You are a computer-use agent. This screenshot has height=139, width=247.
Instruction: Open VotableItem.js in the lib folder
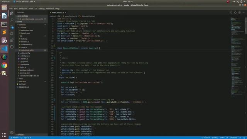31,44
